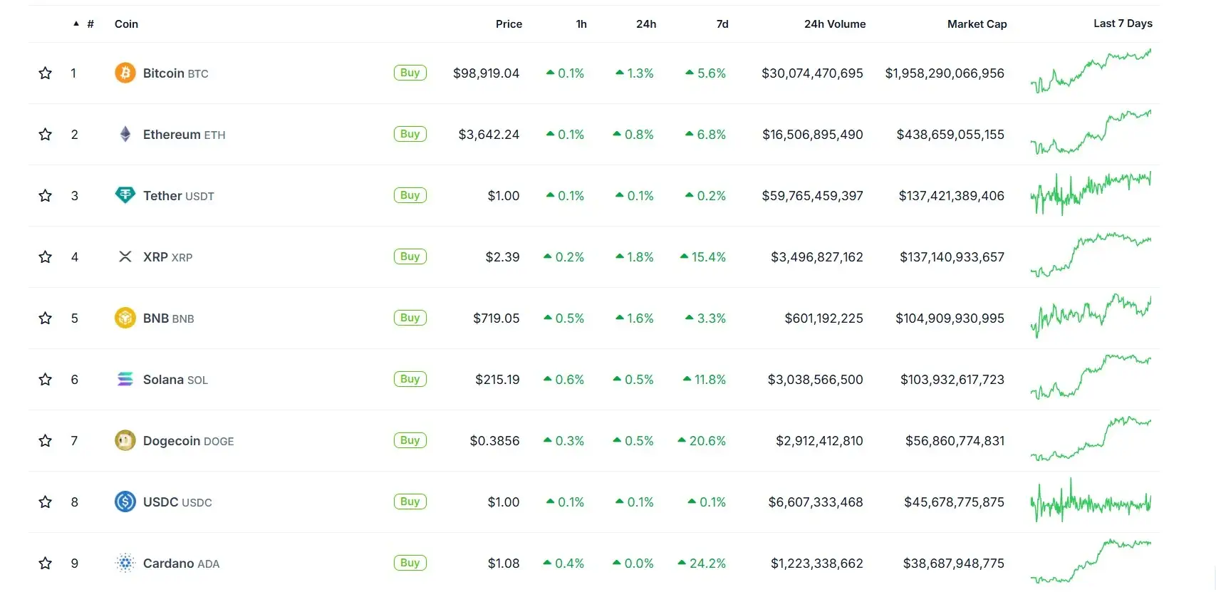Sort by 1h change column
The image size is (1216, 592).
click(581, 24)
